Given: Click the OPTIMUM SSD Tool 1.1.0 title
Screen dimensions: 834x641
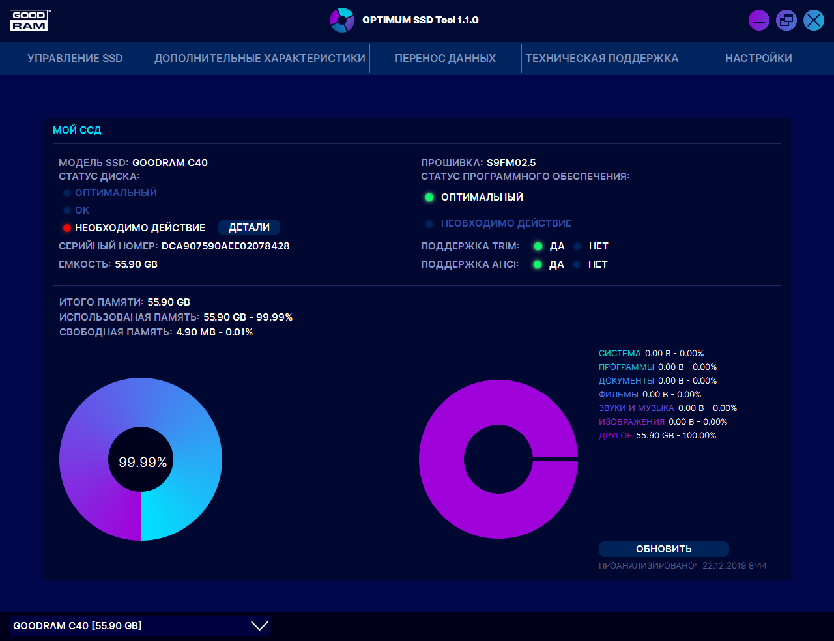Looking at the screenshot, I should tap(420, 20).
